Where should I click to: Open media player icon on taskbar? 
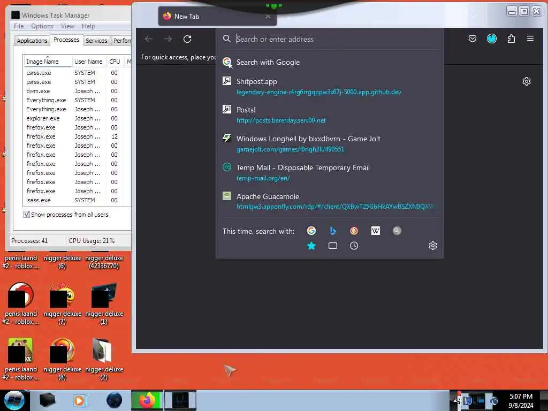[79, 400]
